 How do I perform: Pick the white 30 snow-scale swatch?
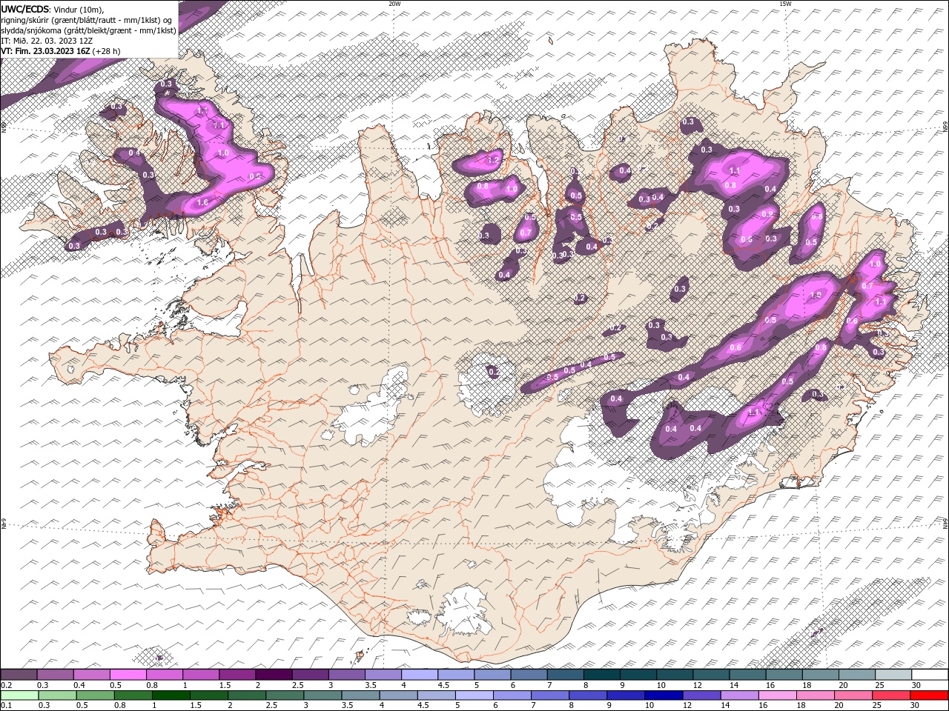(930, 675)
